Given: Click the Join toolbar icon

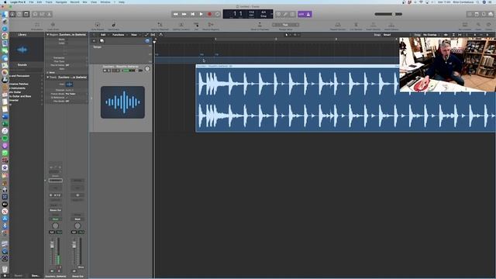Looking at the screenshot, I should [x=196, y=26].
